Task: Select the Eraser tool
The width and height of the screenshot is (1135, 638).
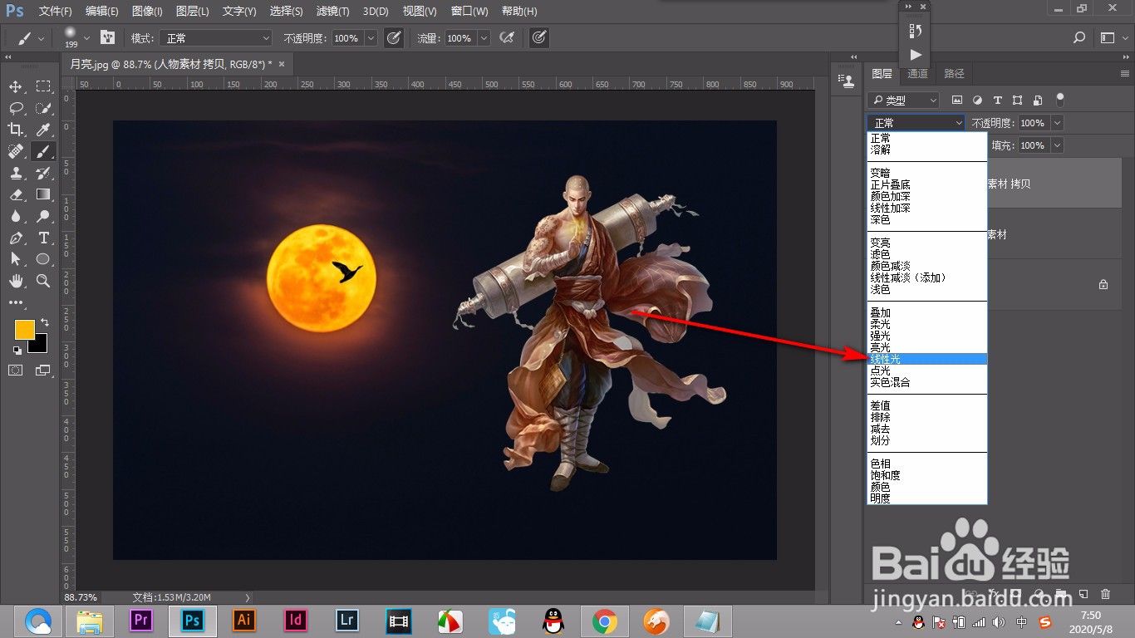Action: tap(16, 194)
